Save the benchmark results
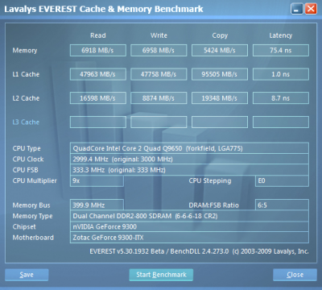The image size is (322, 290). tap(27, 275)
